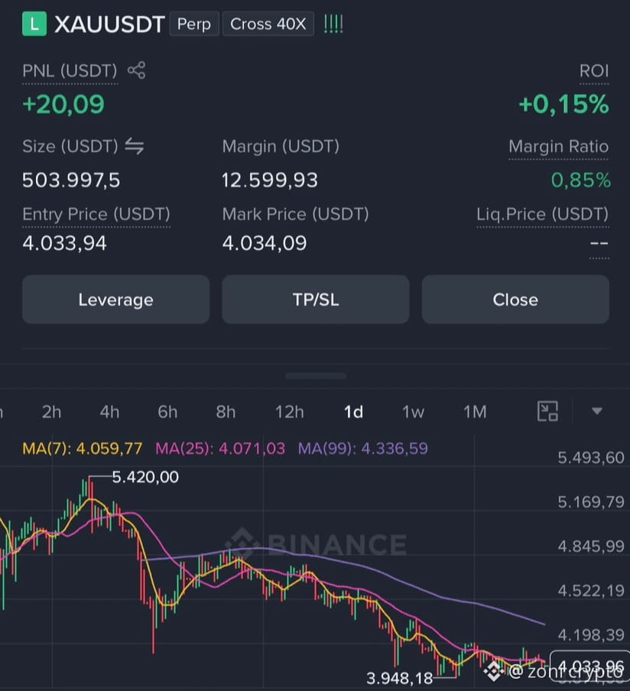
Task: Tap the 4.033,94 entry price value
Action: click(x=64, y=243)
